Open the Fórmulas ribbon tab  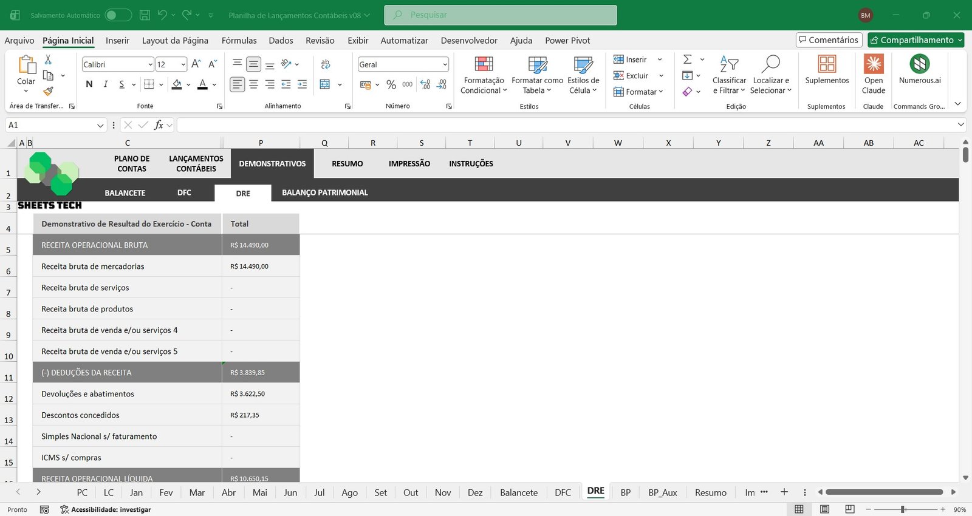(x=239, y=41)
